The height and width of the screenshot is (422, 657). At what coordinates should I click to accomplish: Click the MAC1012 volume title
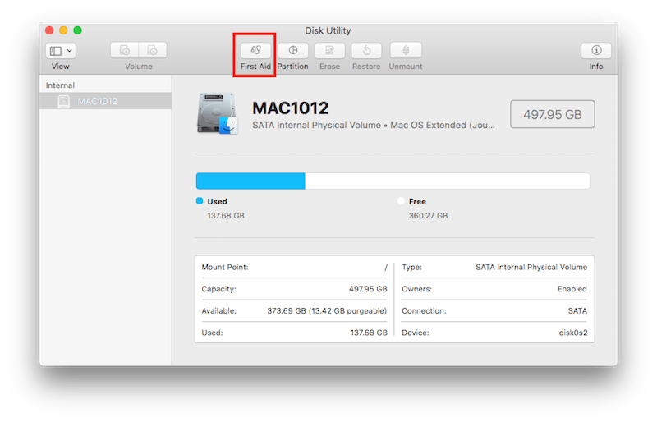tap(291, 108)
